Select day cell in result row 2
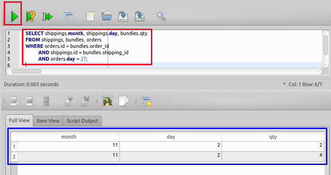The image size is (331, 175). tap(171, 157)
